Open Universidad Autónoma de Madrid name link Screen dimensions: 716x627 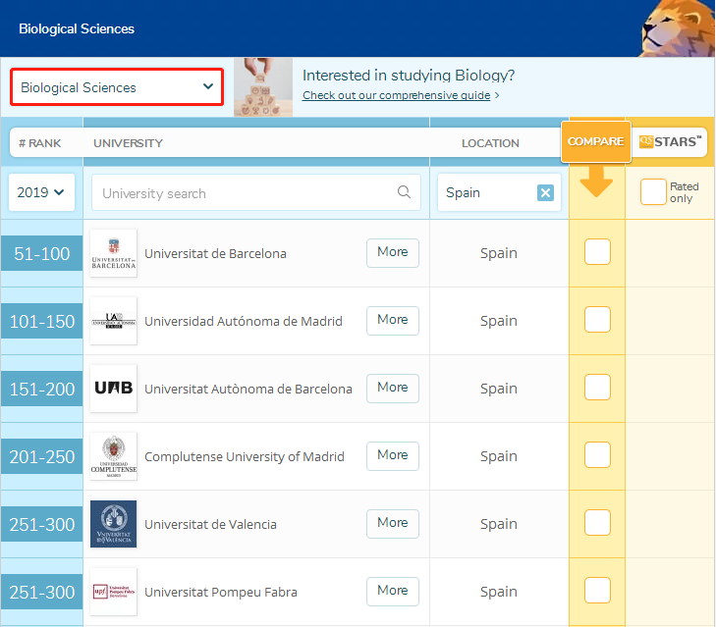tap(244, 321)
